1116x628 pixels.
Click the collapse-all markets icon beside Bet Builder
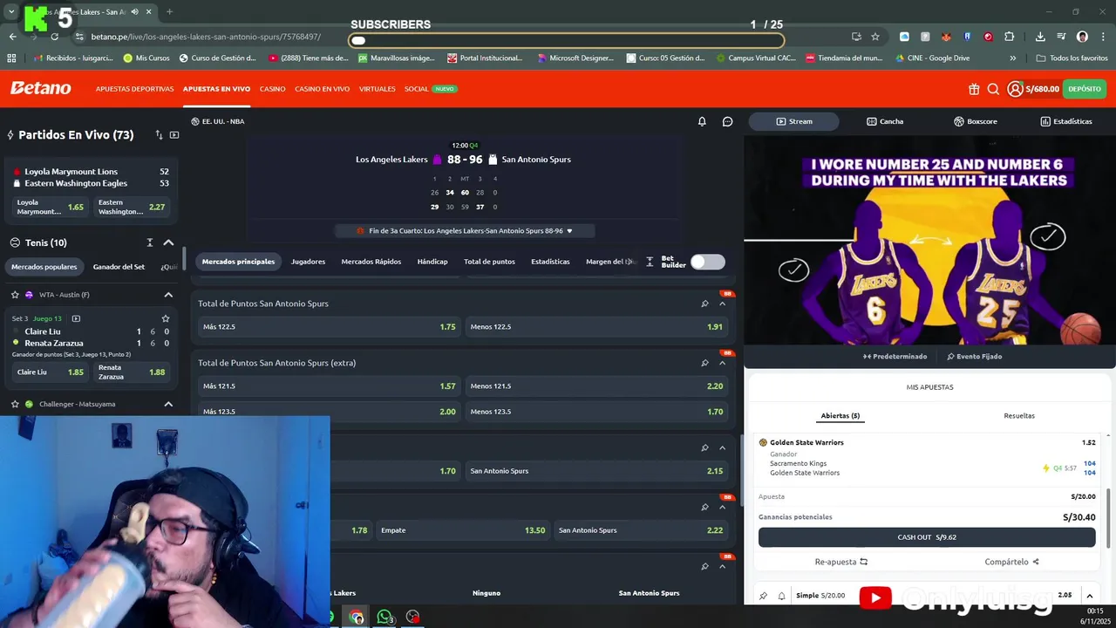click(x=650, y=262)
